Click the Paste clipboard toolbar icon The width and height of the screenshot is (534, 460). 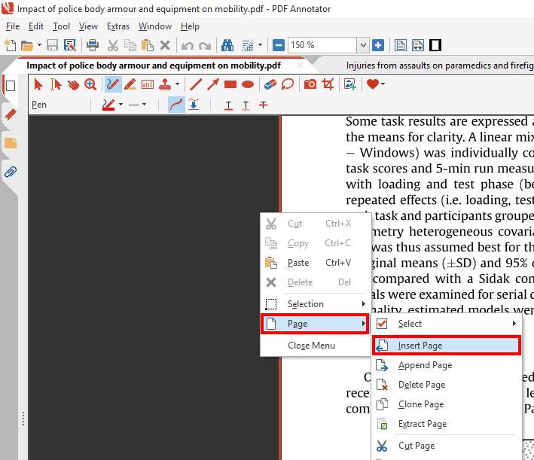(148, 45)
